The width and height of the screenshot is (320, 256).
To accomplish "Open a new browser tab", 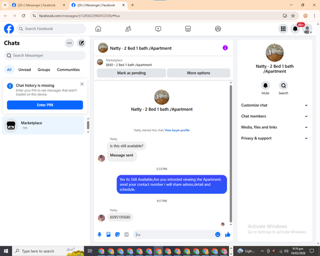I will (132, 5).
